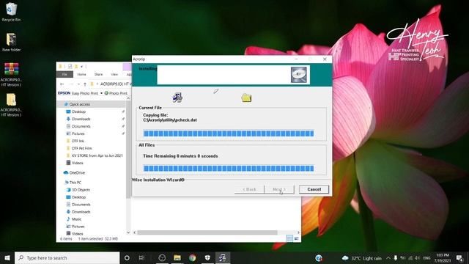Switch to large icons view in Explorer status bar

point(296,238)
